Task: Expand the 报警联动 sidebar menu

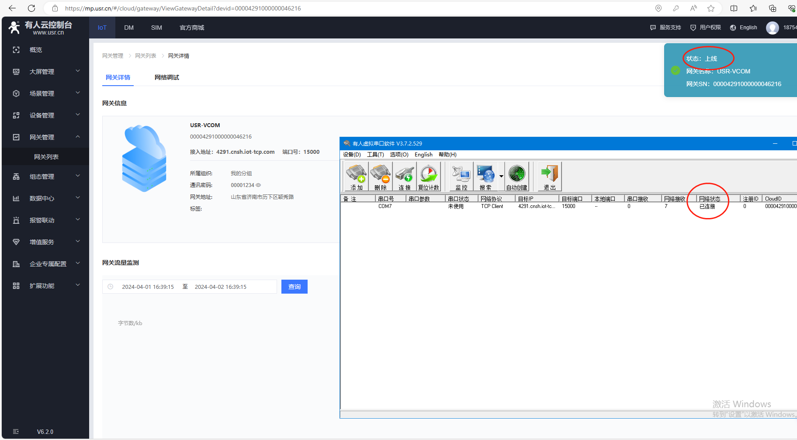Action: [45, 220]
